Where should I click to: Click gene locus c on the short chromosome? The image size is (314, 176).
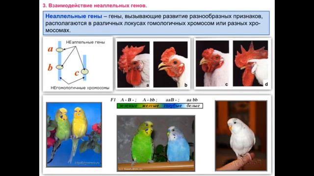coord(85,72)
